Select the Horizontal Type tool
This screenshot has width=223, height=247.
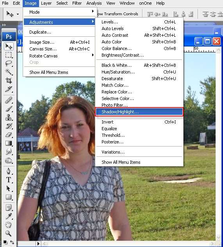pos(9,180)
